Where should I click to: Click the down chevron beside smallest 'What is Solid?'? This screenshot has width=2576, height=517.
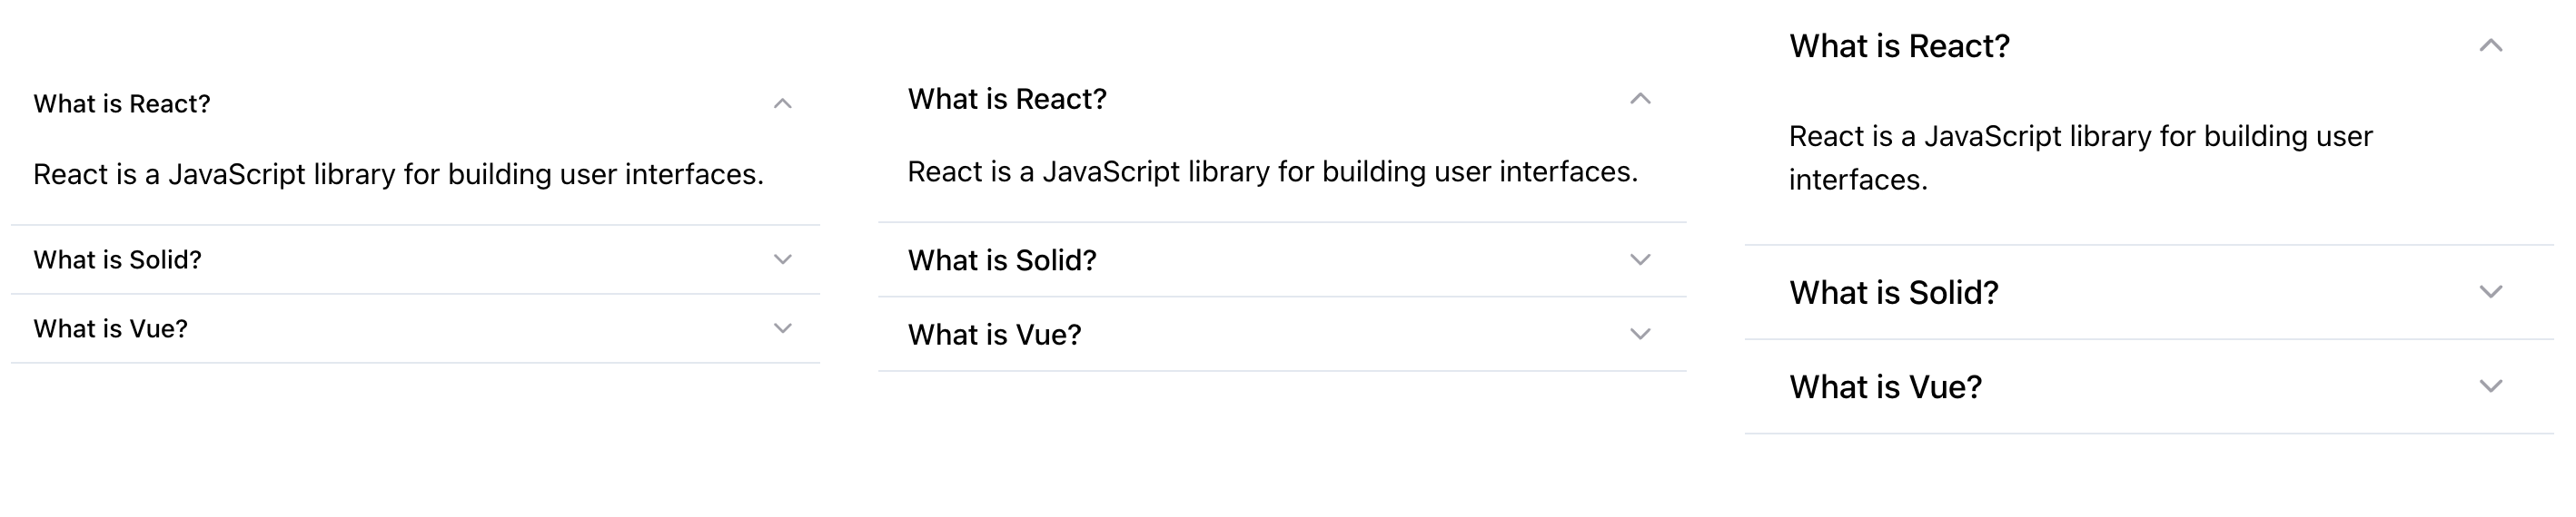782,259
